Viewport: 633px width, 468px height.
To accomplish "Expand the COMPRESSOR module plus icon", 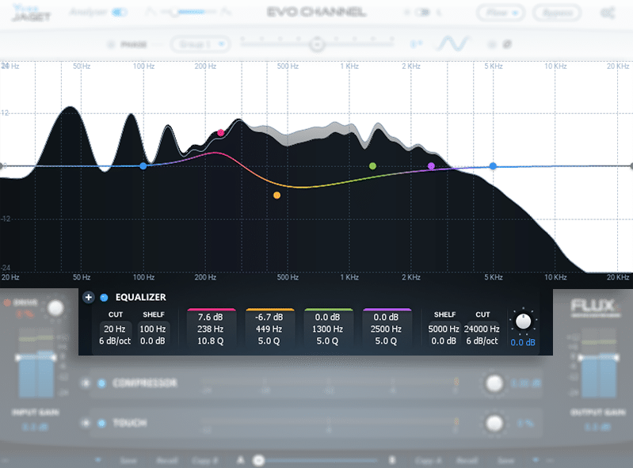I will pos(86,382).
